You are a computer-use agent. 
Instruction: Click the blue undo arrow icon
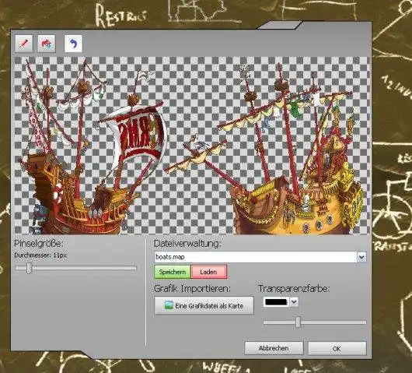(73, 44)
